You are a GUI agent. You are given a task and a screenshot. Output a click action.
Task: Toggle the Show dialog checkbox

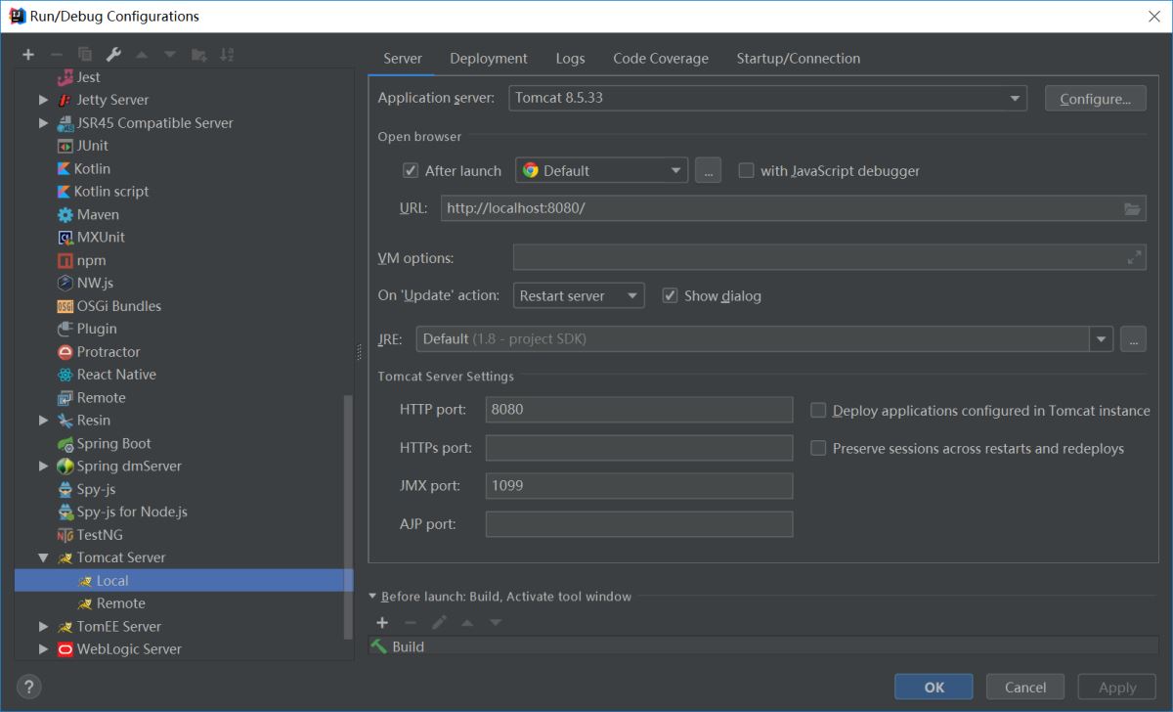[670, 295]
